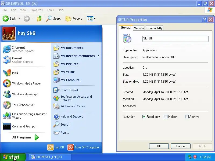Open Control Panel

tap(66, 90)
